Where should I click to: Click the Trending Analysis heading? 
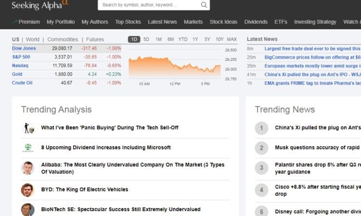56,110
